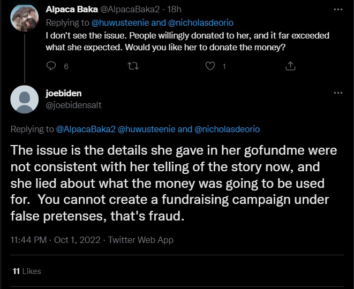Open the more options menu on Alpaca Baka's tweet
Viewport: 354px width, 289px height.
[x=337, y=10]
